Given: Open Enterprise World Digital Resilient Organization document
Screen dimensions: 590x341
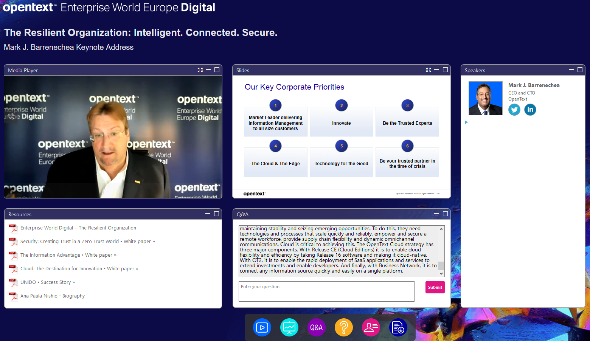Looking at the screenshot, I should (x=78, y=228).
